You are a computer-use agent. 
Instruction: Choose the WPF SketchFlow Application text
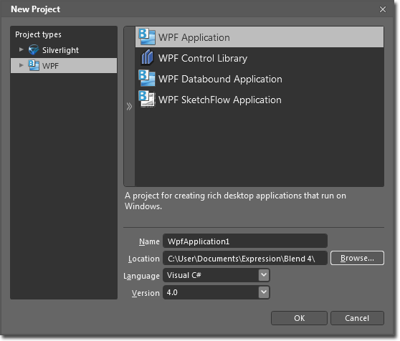coord(220,100)
